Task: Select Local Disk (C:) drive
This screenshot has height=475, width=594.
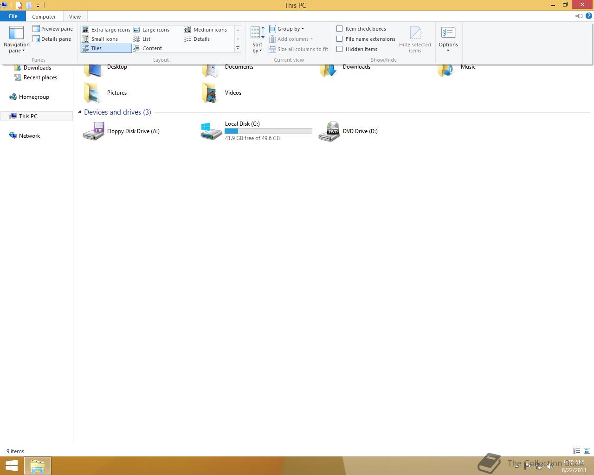Action: pos(256,131)
